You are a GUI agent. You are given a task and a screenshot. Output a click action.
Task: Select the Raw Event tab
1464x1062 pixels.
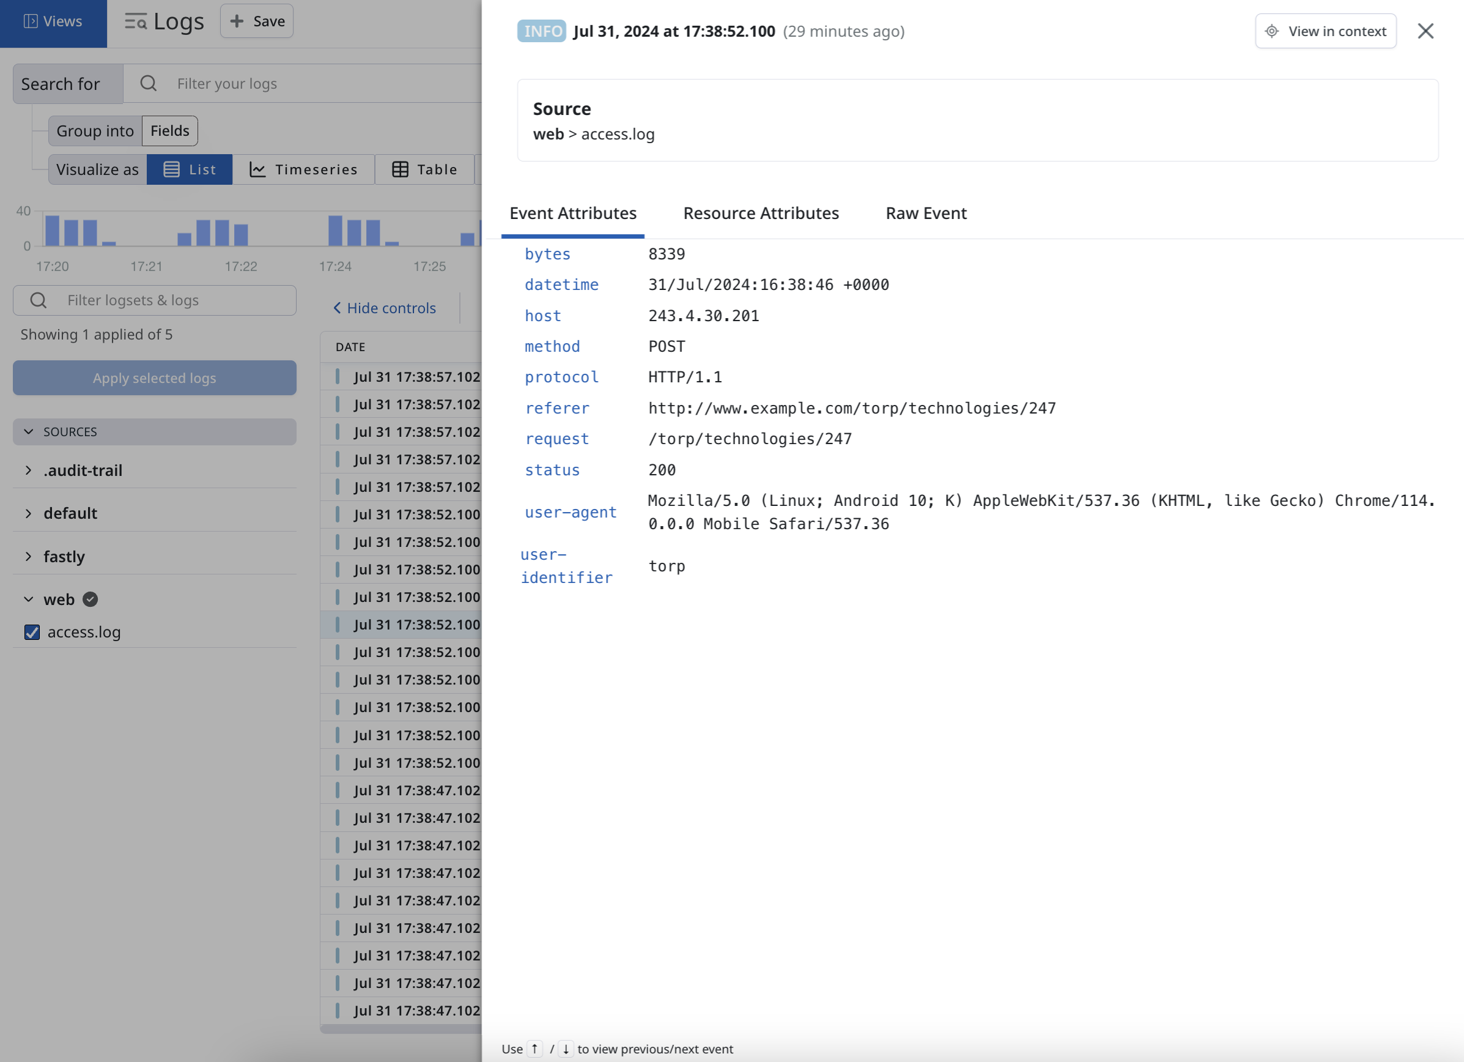coord(926,213)
